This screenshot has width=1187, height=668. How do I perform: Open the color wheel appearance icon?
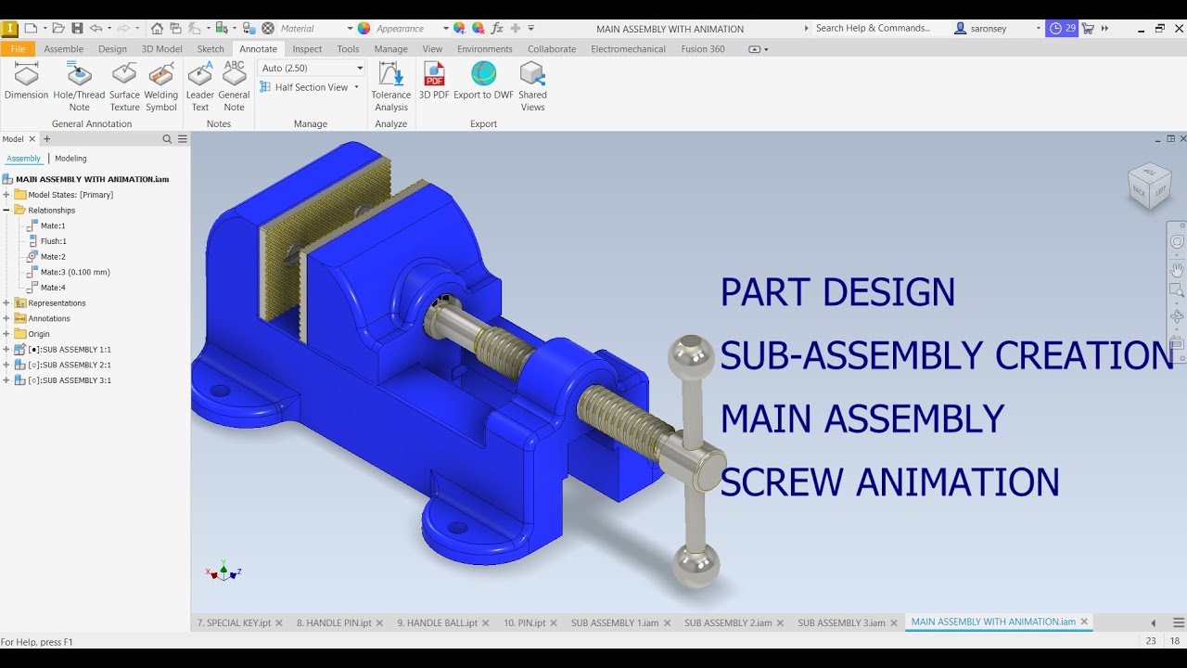point(364,29)
